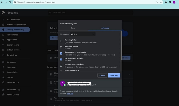Click the Accessibility figure icon

3,72
